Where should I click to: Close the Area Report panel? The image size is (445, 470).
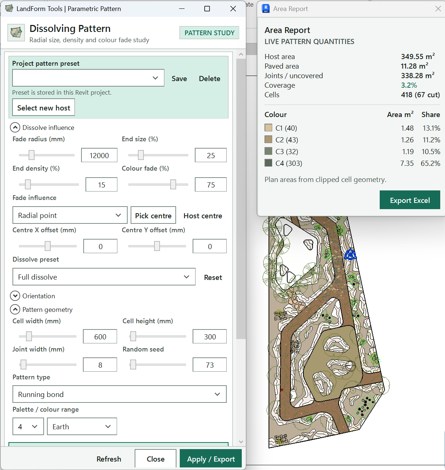pos(438,8)
